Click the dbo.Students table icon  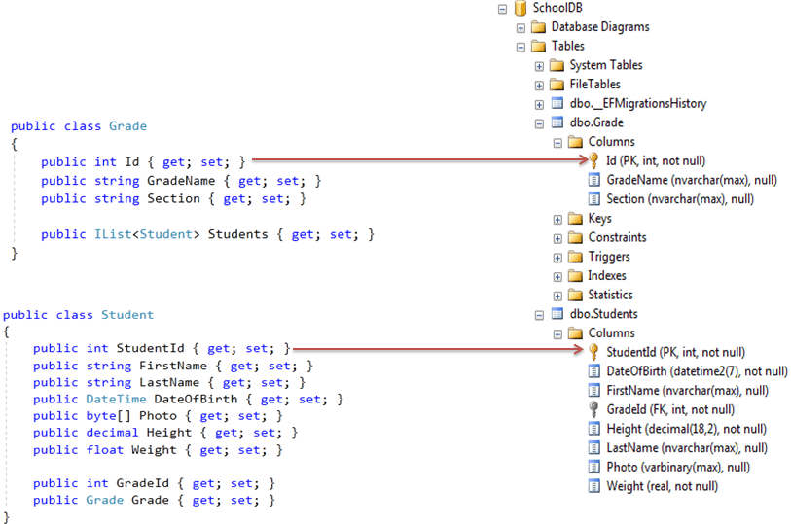(x=557, y=314)
